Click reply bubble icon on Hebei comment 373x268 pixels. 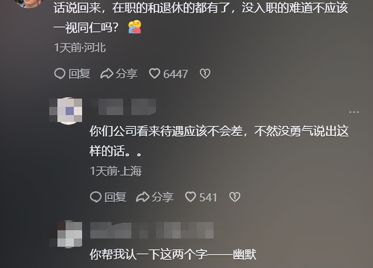tap(60, 74)
